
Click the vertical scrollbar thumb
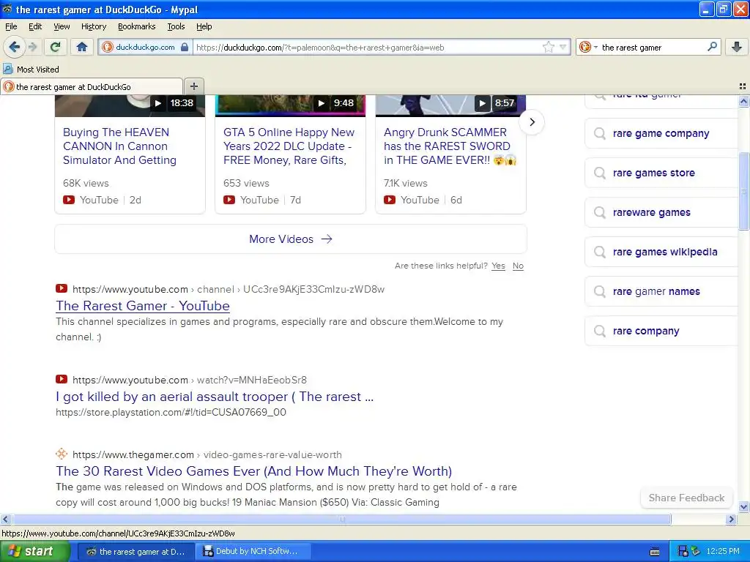[x=743, y=191]
